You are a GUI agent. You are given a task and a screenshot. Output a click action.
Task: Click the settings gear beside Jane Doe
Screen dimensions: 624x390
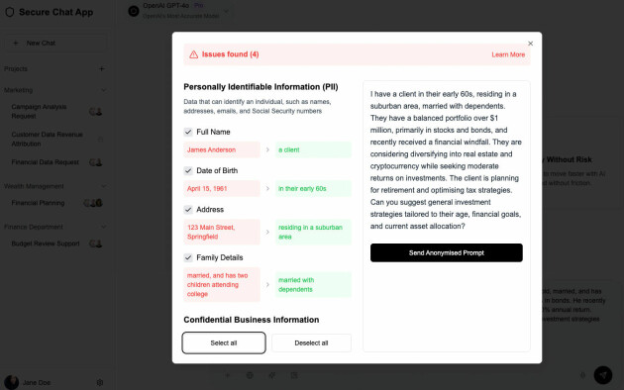click(x=100, y=382)
